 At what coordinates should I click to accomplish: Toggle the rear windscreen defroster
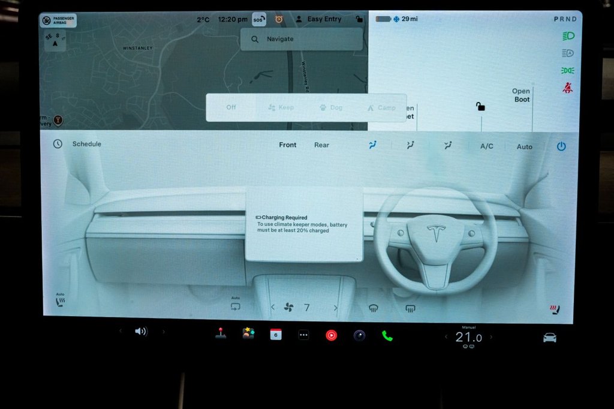point(410,307)
